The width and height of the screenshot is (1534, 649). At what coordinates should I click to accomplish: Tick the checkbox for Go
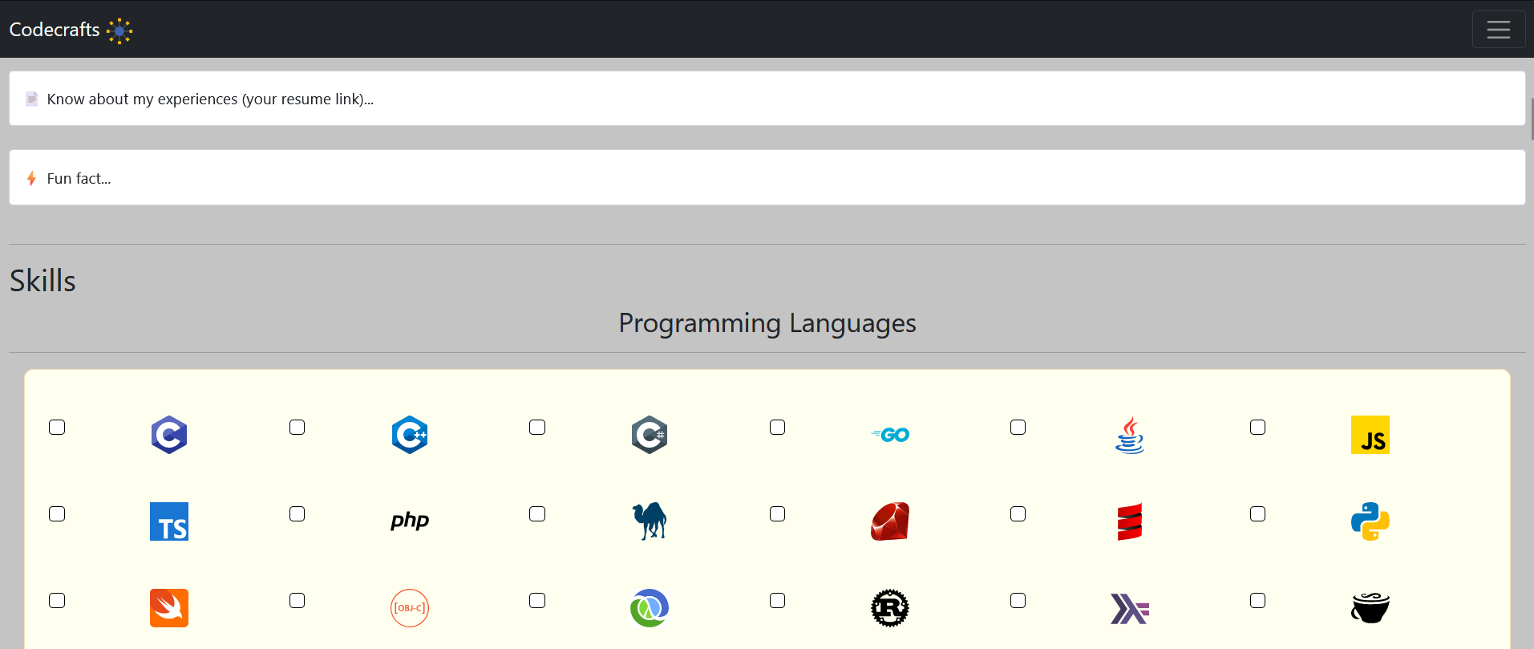(778, 427)
